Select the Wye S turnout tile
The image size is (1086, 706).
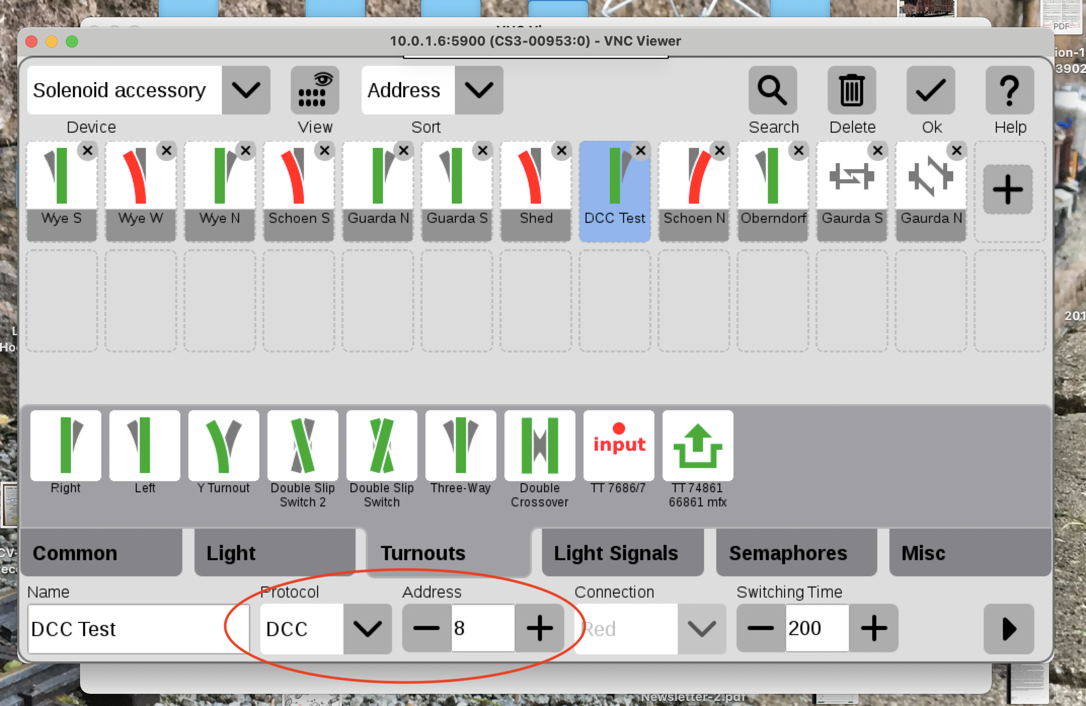pyautogui.click(x=62, y=191)
